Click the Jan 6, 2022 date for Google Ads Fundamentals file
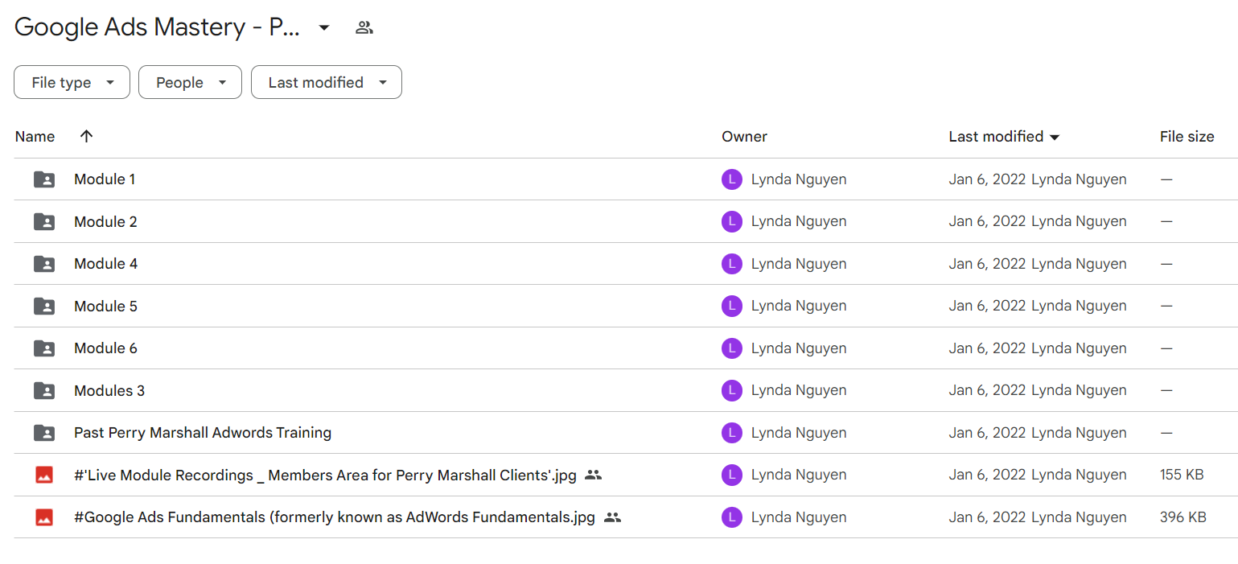Image resolution: width=1238 pixels, height=564 pixels. tap(987, 517)
